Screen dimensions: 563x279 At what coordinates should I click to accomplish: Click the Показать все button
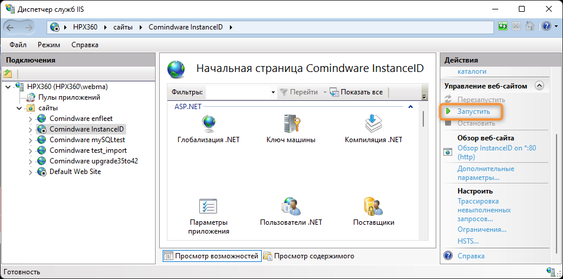point(356,92)
